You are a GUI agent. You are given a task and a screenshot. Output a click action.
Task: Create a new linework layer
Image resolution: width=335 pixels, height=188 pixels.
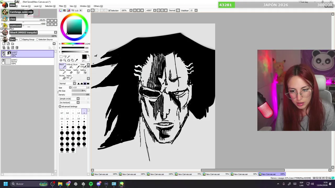(x=8, y=44)
